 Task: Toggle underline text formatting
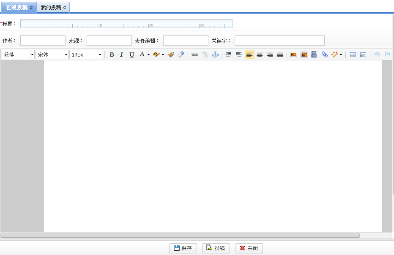(132, 54)
